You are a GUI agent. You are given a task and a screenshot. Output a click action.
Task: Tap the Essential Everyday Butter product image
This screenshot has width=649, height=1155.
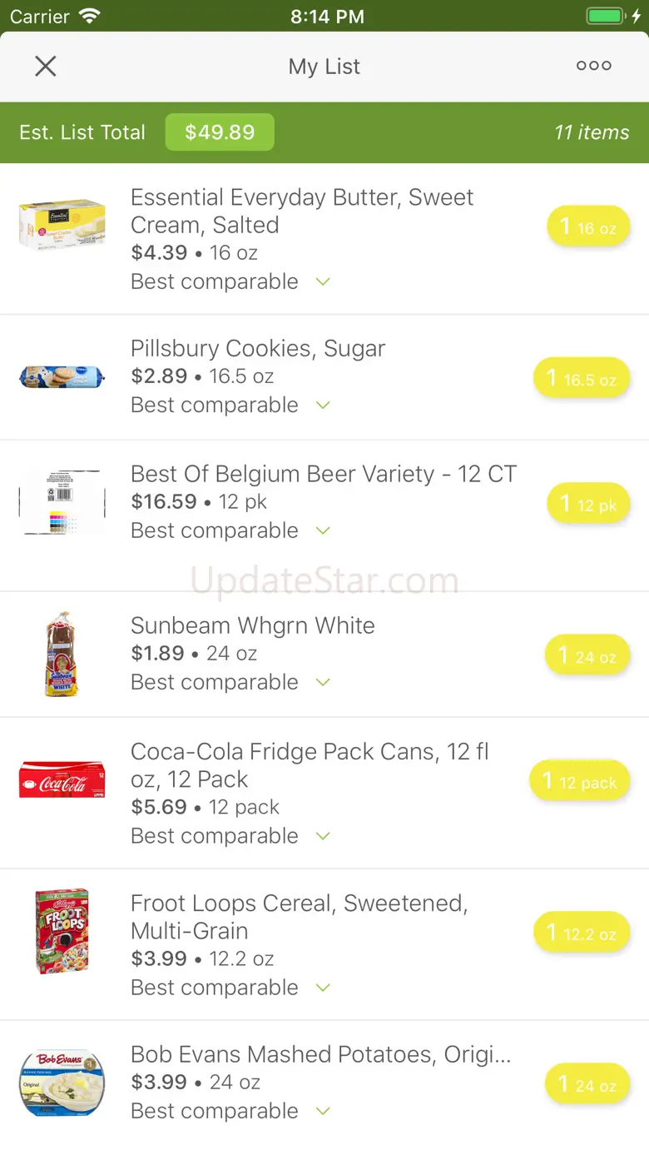pos(62,225)
